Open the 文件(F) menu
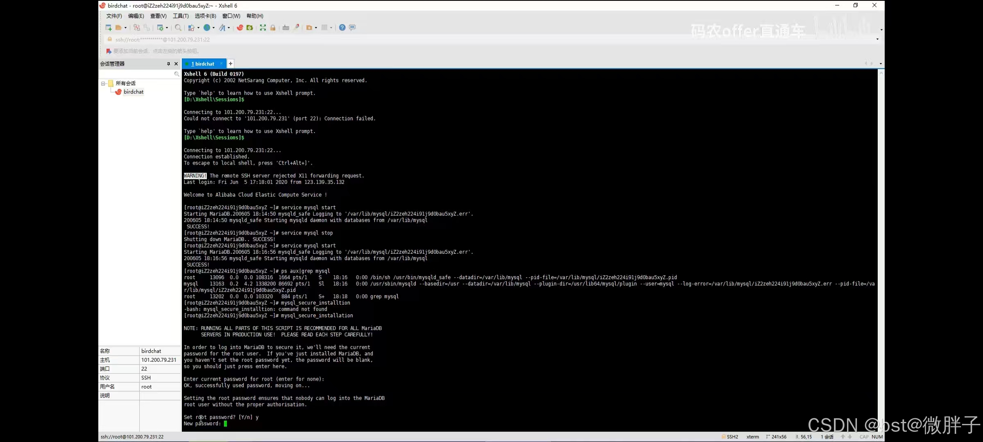The height and width of the screenshot is (442, 983). coord(114,16)
